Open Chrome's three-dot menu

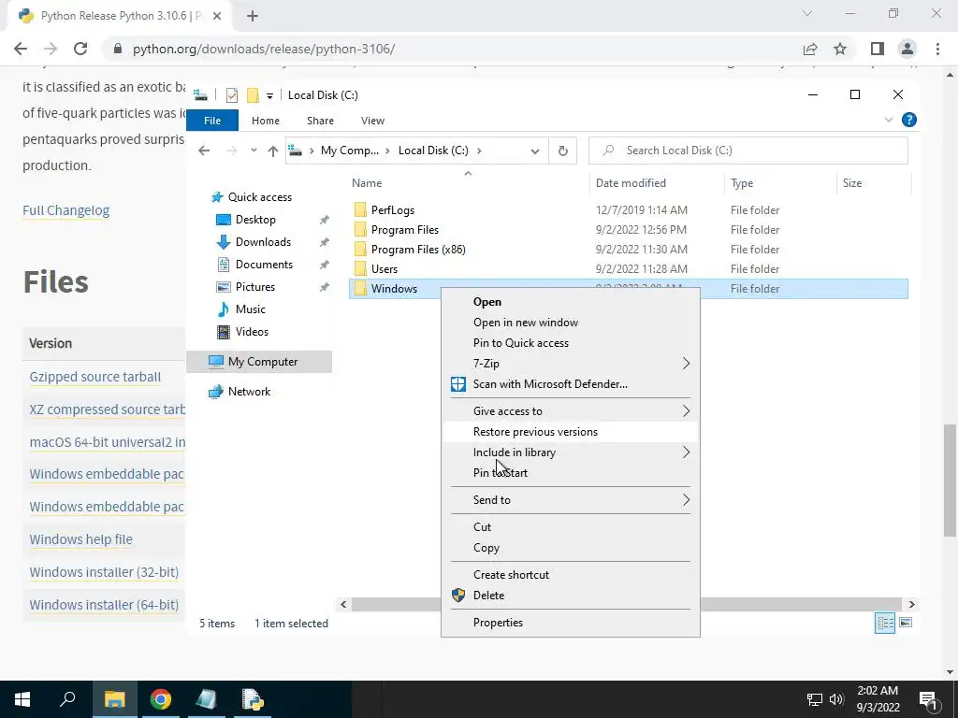937,49
